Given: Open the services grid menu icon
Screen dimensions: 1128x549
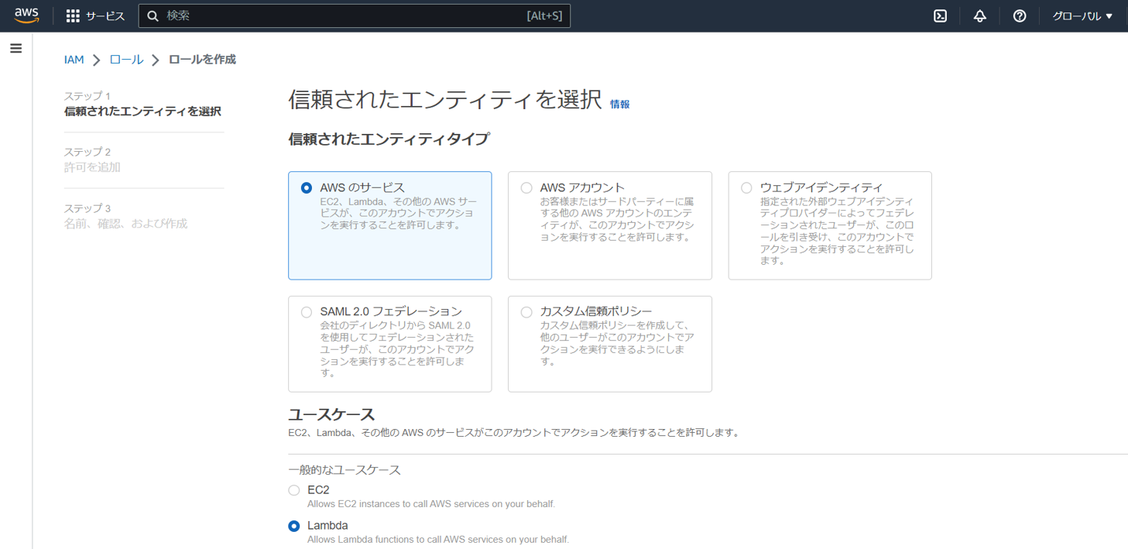Looking at the screenshot, I should click(73, 15).
